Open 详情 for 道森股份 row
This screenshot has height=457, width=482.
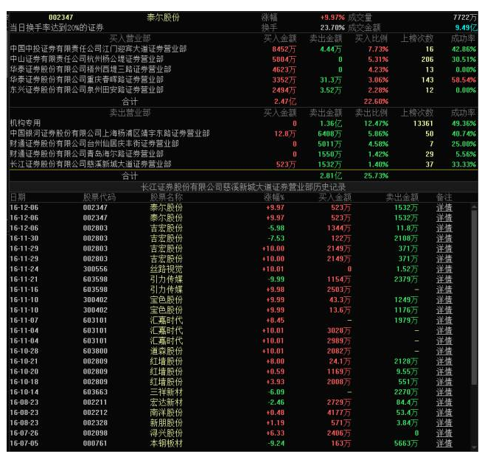pyautogui.click(x=444, y=351)
